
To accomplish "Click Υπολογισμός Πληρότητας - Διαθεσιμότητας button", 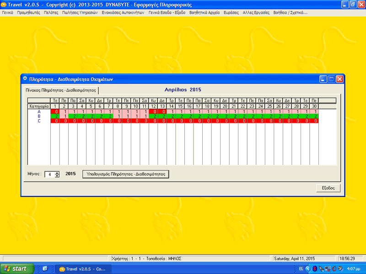I will click(x=125, y=174).
